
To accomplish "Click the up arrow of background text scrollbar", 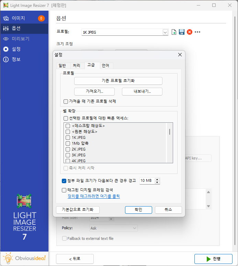I will click(208, 192).
